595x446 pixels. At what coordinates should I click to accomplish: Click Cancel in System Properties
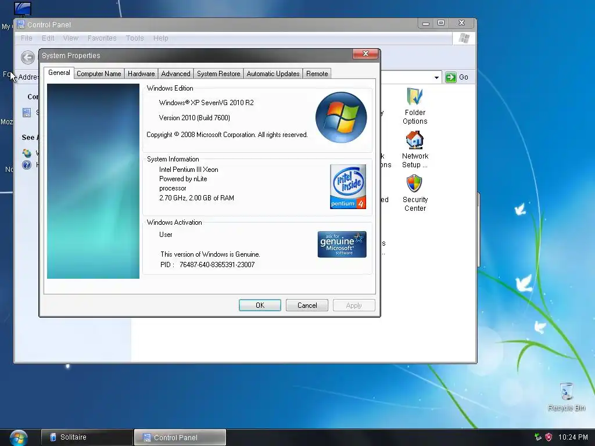307,305
